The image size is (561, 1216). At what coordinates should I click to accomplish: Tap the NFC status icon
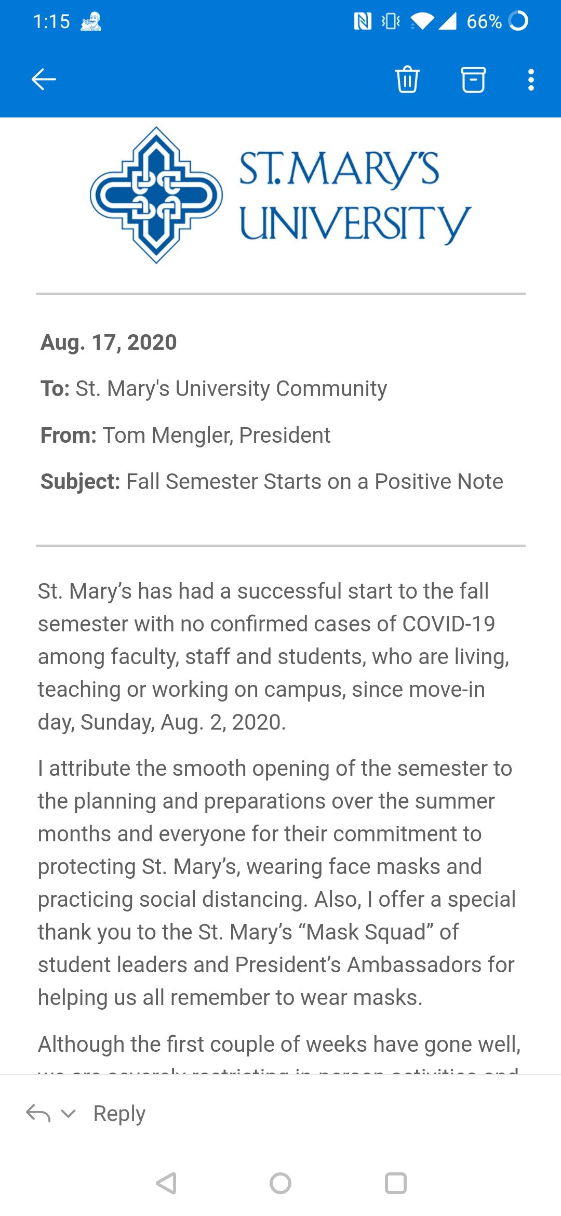pos(363,21)
